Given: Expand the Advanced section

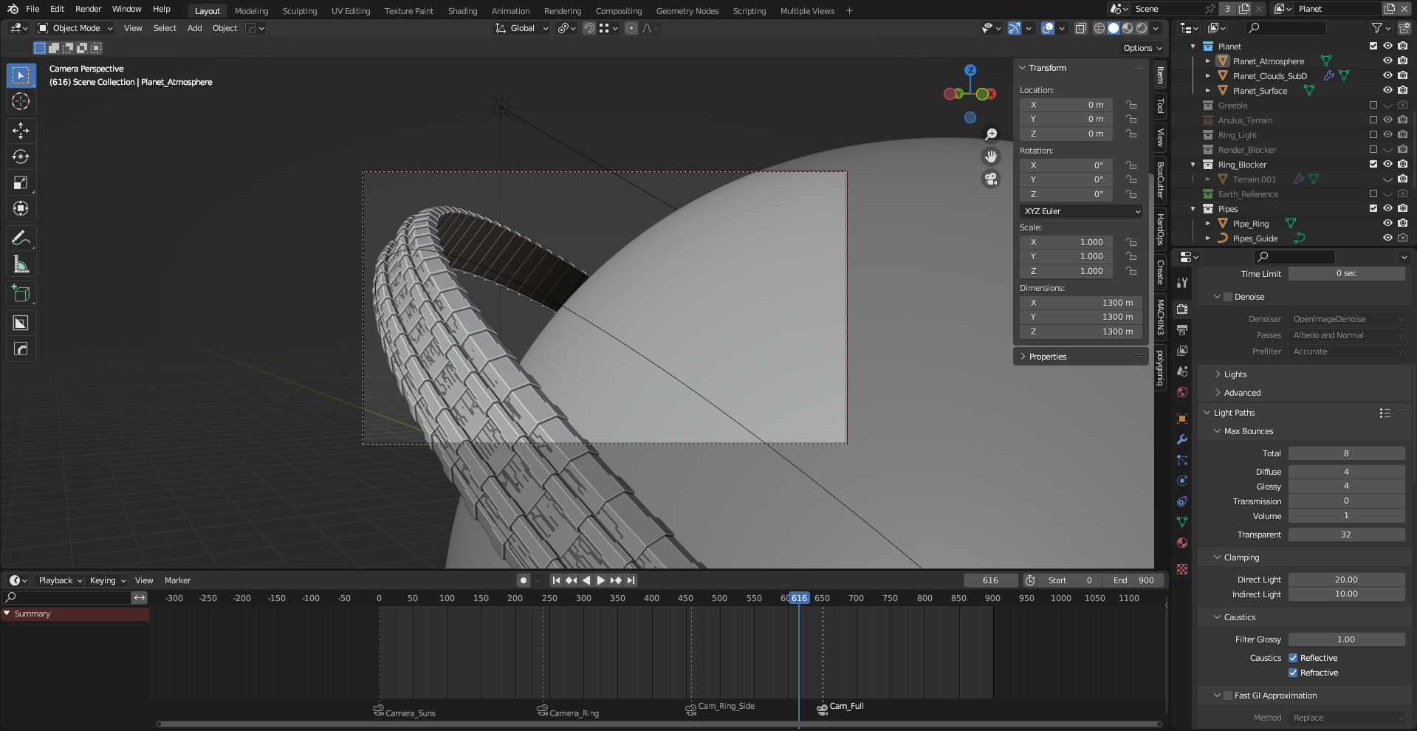Looking at the screenshot, I should 1242,393.
